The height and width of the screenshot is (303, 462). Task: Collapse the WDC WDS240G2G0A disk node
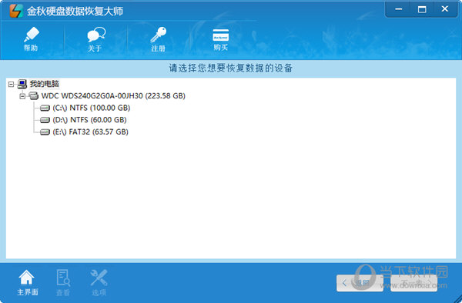coord(22,96)
